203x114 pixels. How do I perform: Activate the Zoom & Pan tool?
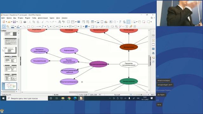[8, 27]
